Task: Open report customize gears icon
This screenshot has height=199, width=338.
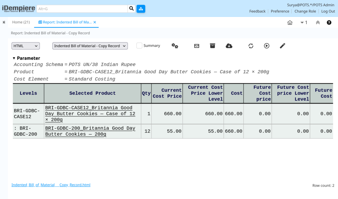Action: tap(175, 46)
